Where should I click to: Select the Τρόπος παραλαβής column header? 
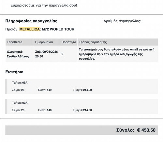click(118, 42)
